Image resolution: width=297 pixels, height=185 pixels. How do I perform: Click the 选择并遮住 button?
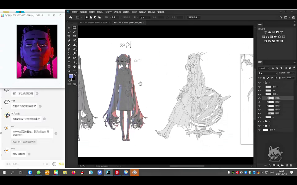coord(193,17)
